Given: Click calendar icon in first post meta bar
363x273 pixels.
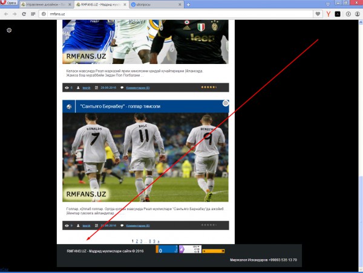Looking at the screenshot, I should click(97, 88).
